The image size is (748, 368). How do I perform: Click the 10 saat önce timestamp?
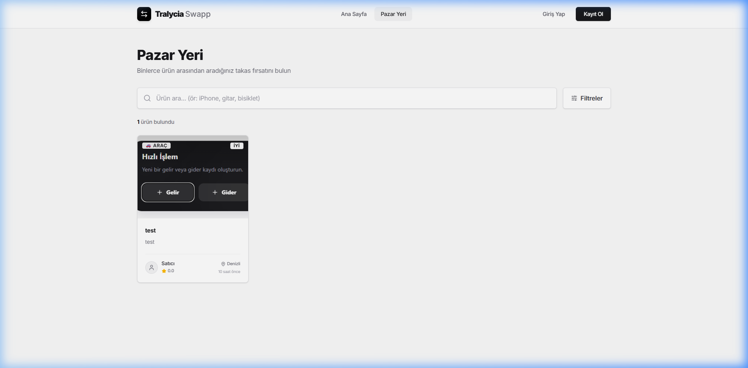click(x=229, y=272)
